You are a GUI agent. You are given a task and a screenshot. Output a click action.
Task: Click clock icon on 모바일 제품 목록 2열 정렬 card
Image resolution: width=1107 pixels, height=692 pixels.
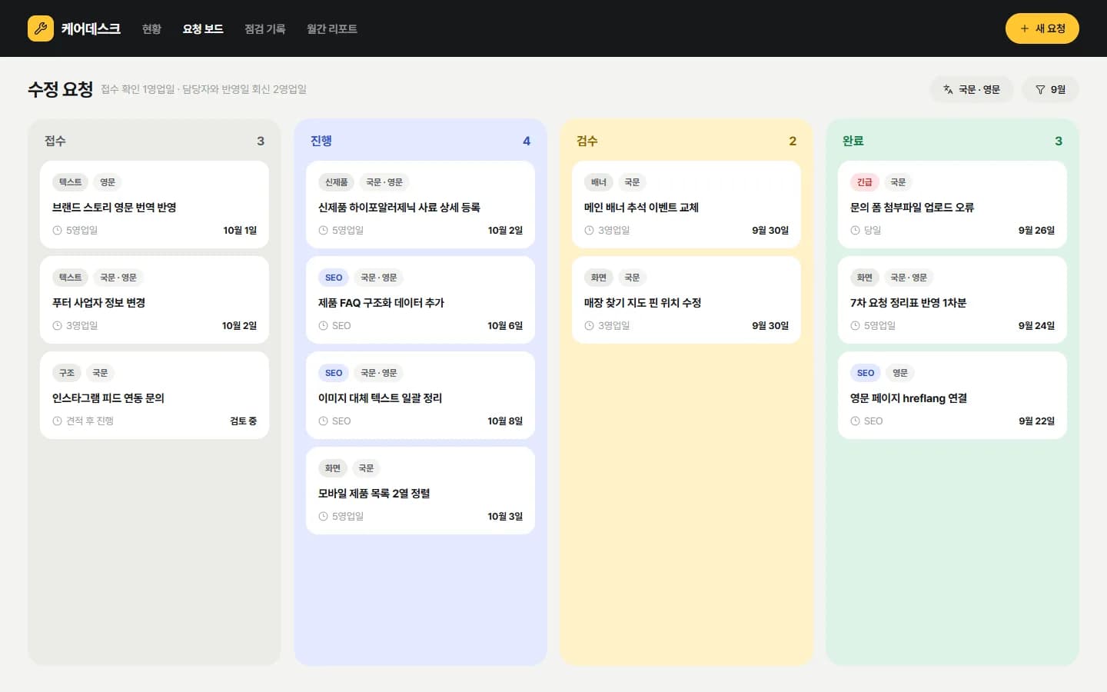pyautogui.click(x=323, y=516)
